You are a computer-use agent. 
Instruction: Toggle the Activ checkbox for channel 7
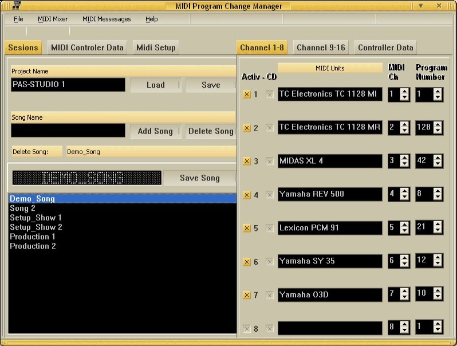click(x=247, y=295)
